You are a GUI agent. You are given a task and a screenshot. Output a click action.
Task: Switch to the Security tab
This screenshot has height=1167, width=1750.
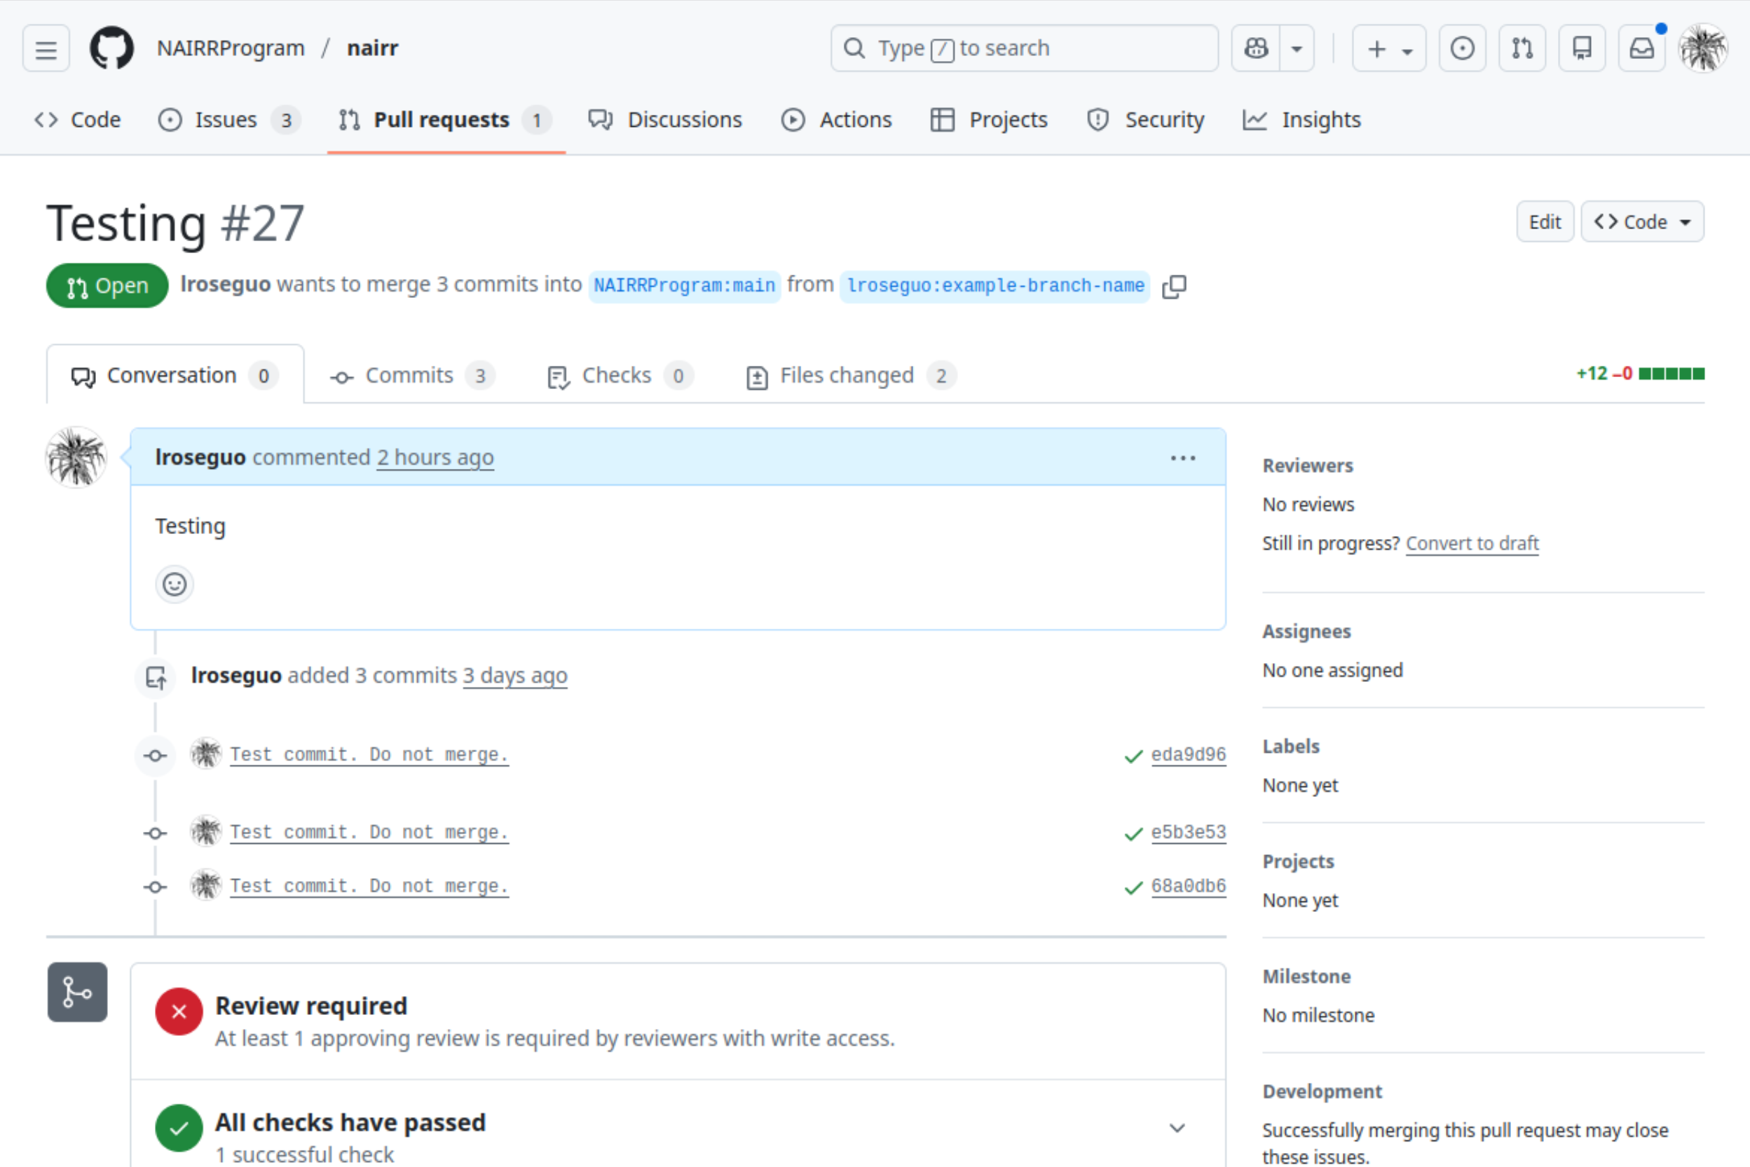click(1145, 120)
